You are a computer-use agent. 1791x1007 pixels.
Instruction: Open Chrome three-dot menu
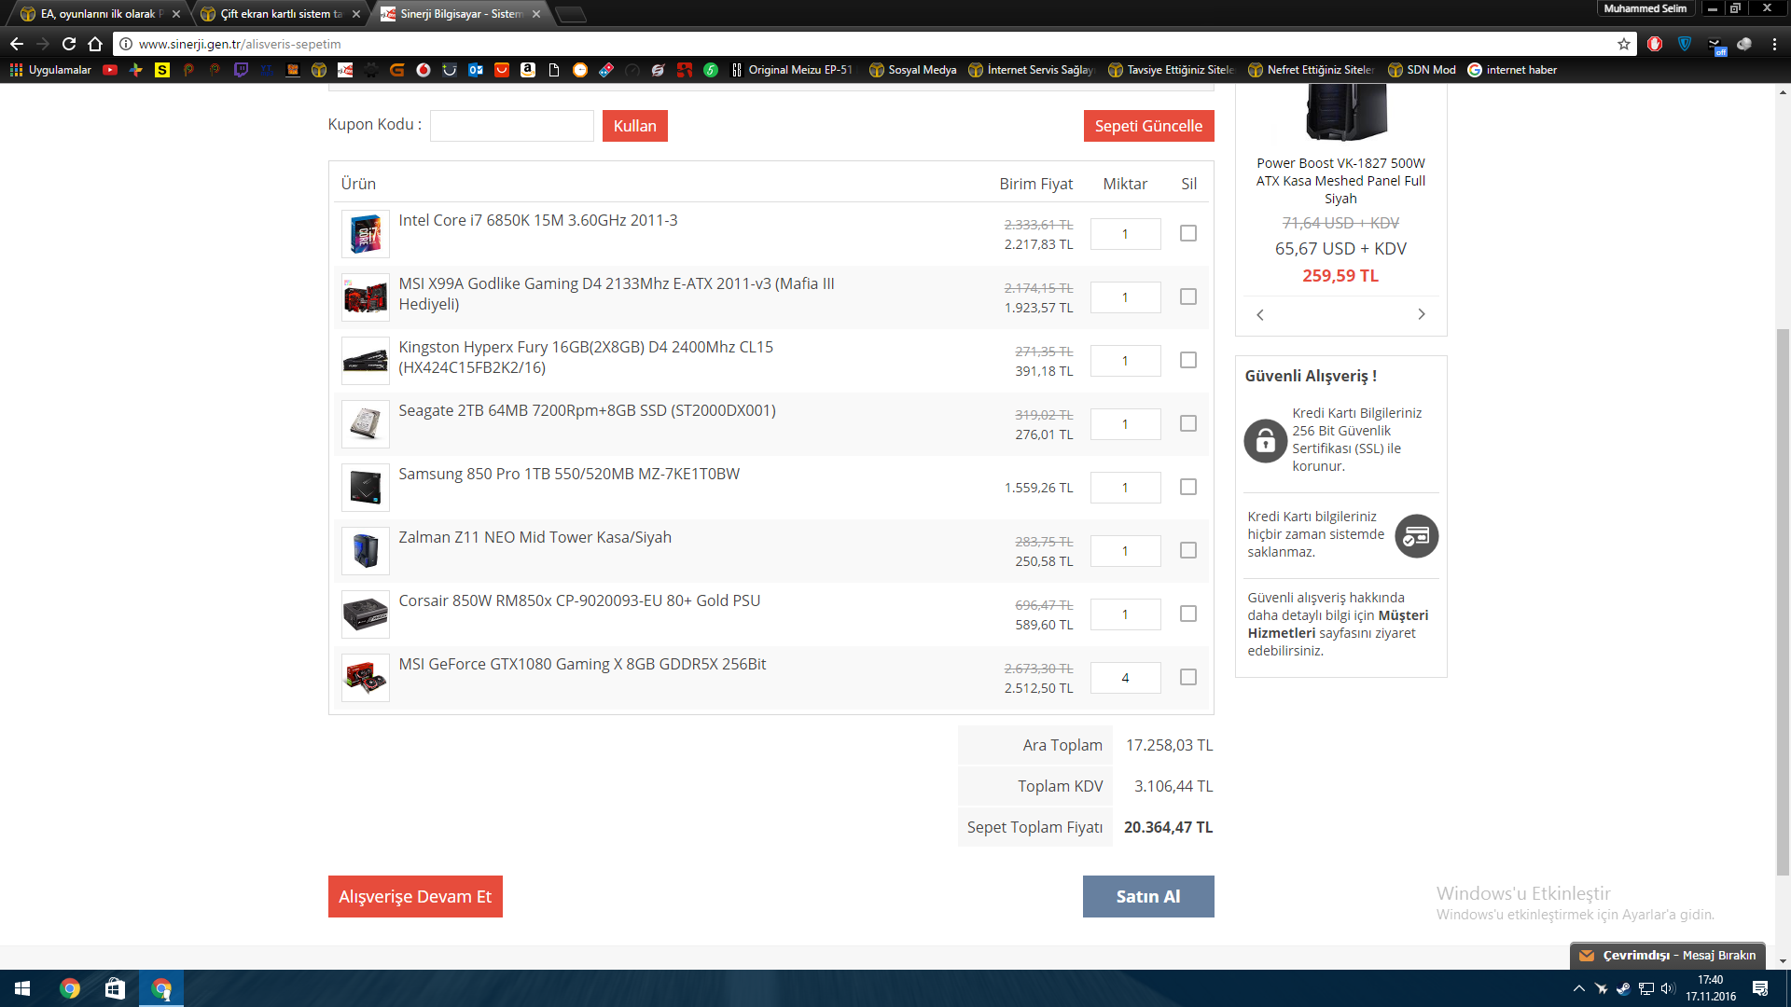[x=1774, y=44]
